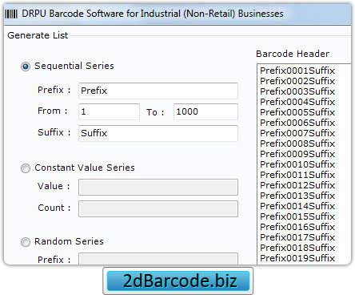Select Prefix0005Suffix list entry
The height and width of the screenshot is (295, 355).
(x=297, y=112)
